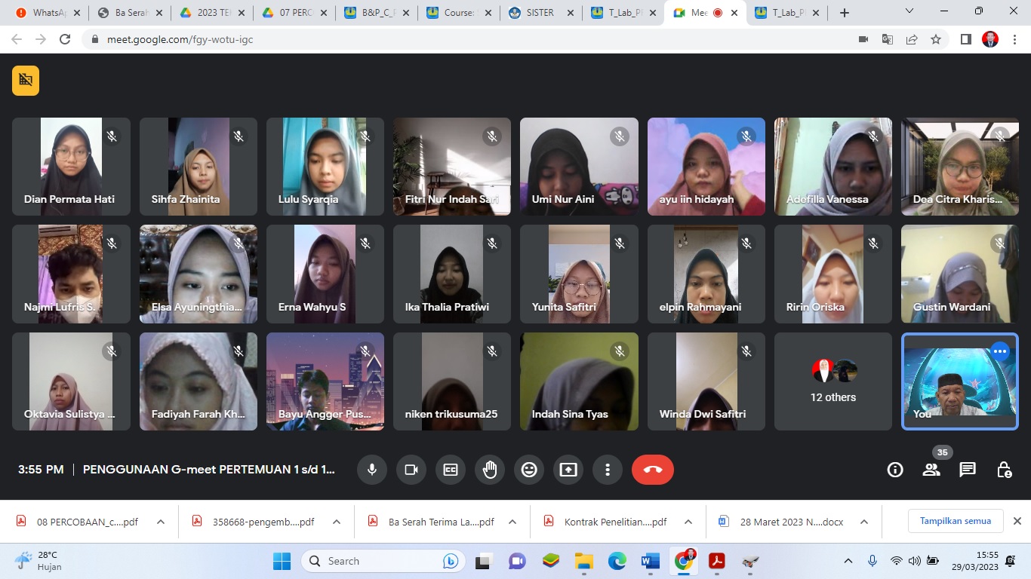
Task: Expand options for 08 PERCOBAAN pdf download
Action: pos(161,522)
